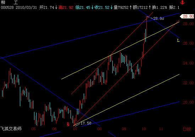Click the stock name 柳工
This screenshot has height=137, width=195.
pyautogui.click(x=10, y=2)
